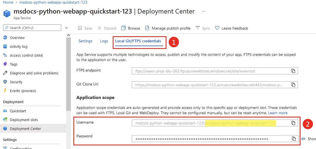Click the Activity log icon

(5, 46)
